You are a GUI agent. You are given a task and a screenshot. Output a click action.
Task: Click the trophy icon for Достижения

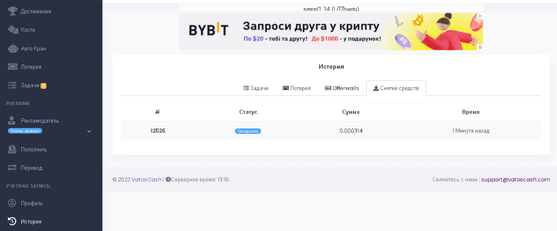click(x=13, y=11)
